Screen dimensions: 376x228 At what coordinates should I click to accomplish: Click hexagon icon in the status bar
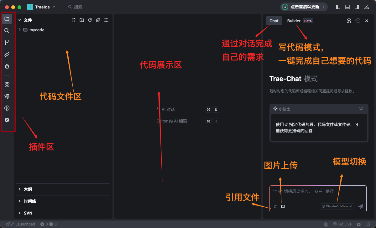[359, 224]
